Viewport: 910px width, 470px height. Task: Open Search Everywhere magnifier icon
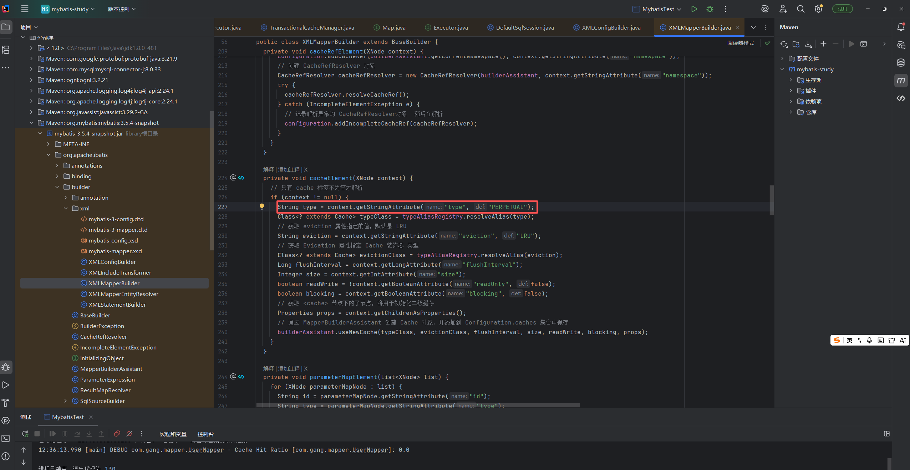(x=801, y=9)
